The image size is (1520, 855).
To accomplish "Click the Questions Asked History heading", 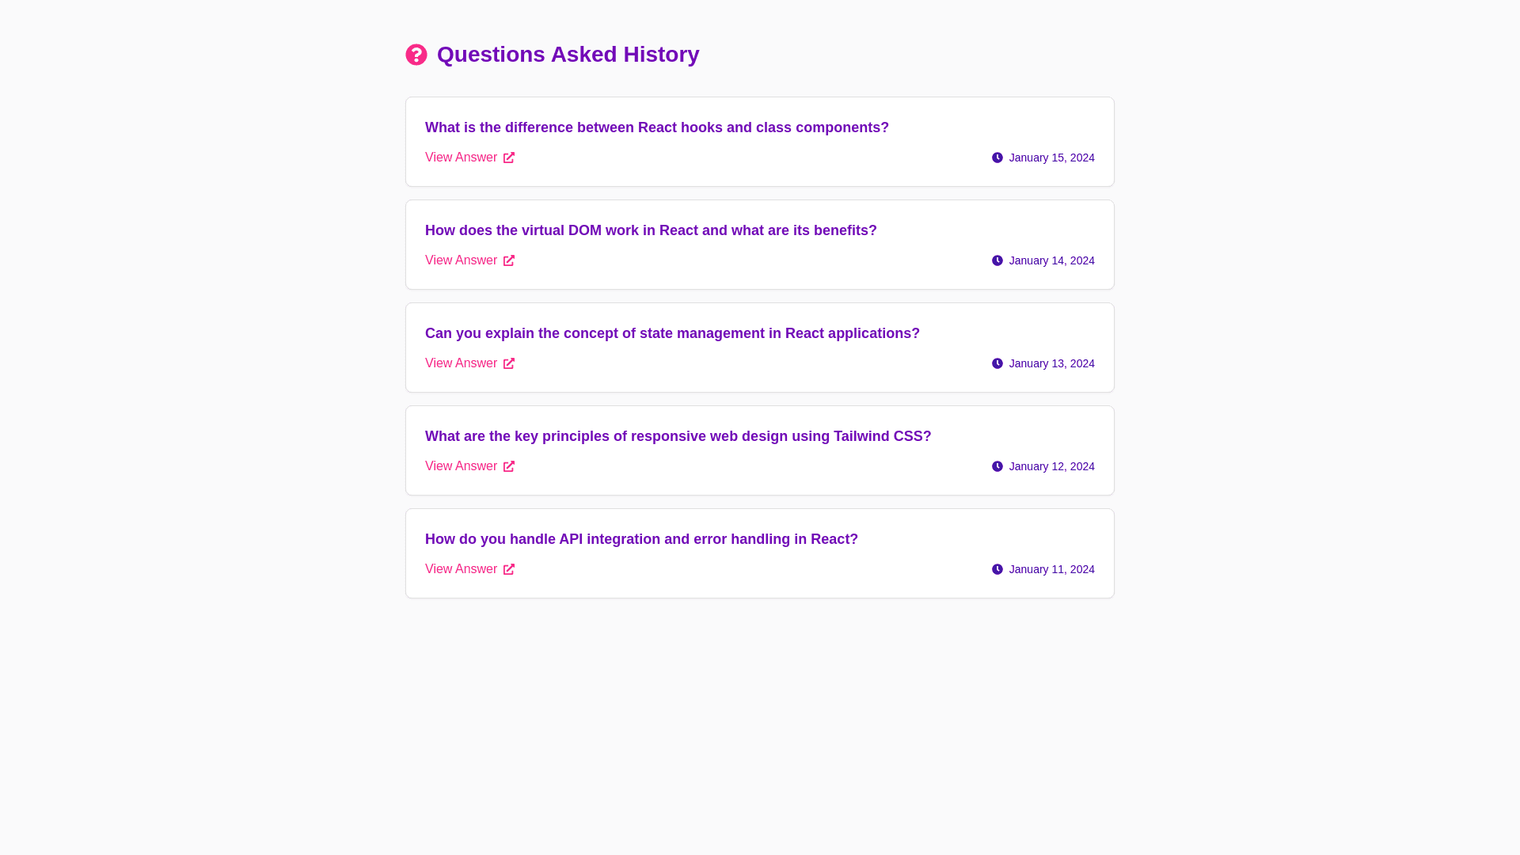I will (x=568, y=55).
